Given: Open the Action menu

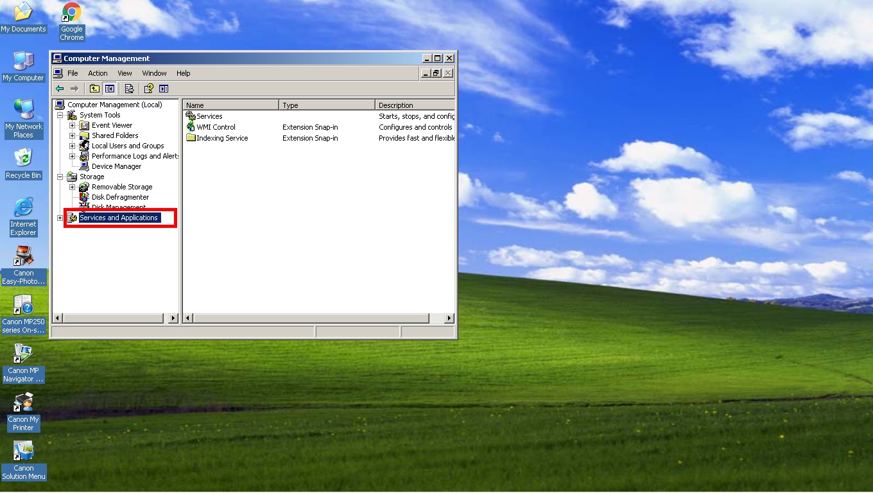Looking at the screenshot, I should pyautogui.click(x=98, y=73).
